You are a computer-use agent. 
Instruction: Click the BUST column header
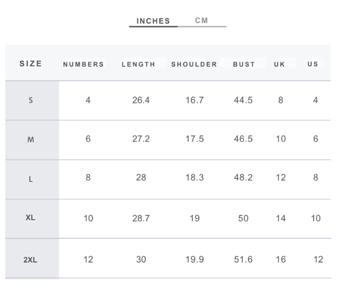tap(244, 64)
